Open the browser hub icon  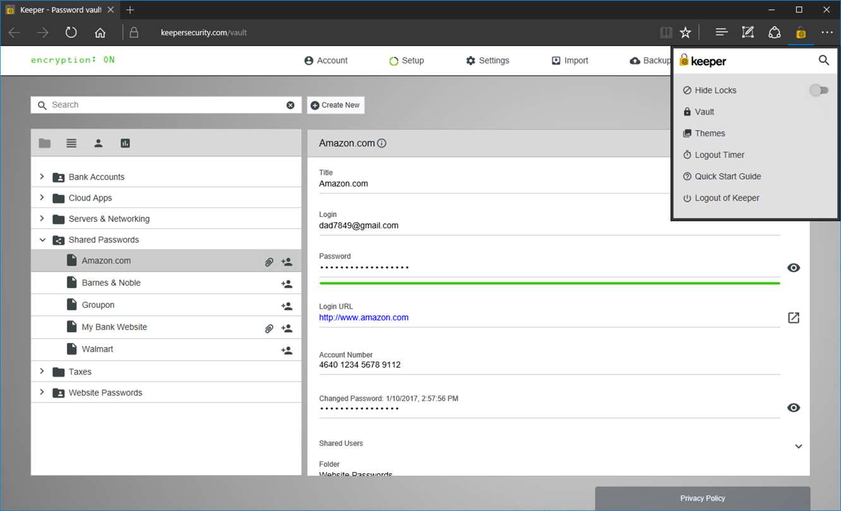click(x=721, y=32)
